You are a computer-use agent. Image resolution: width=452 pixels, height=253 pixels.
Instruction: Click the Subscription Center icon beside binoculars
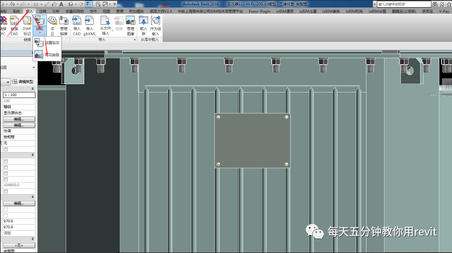(x=442, y=4)
